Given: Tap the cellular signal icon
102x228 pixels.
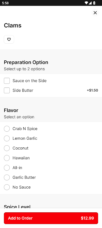Looking at the screenshot, I should [90, 3].
